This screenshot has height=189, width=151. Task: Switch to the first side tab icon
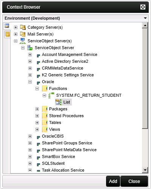[7, 26]
